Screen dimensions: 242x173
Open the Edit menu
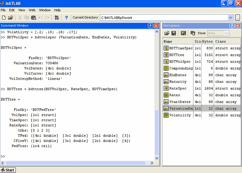pyautogui.click(x=12, y=10)
